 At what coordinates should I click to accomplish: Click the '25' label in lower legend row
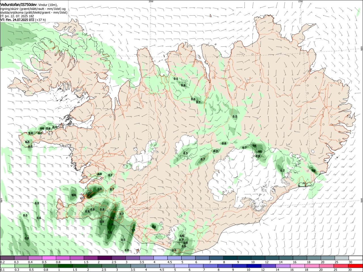point(335,270)
